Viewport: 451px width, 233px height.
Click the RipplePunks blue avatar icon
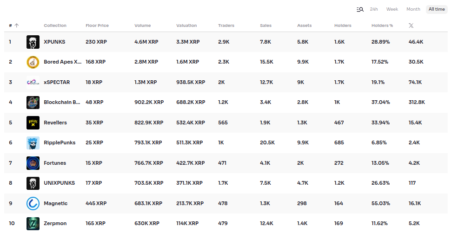point(33,143)
